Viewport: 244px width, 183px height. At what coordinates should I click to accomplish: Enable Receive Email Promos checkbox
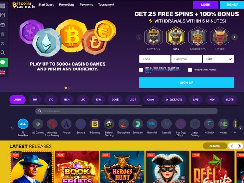tap(190, 70)
